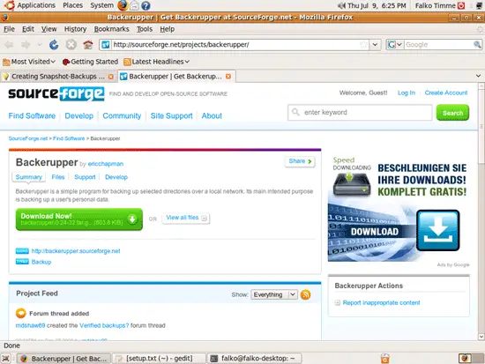The width and height of the screenshot is (485, 364).
Task: Expand the Latest Headlines feed dropdown
Action: 156,62
